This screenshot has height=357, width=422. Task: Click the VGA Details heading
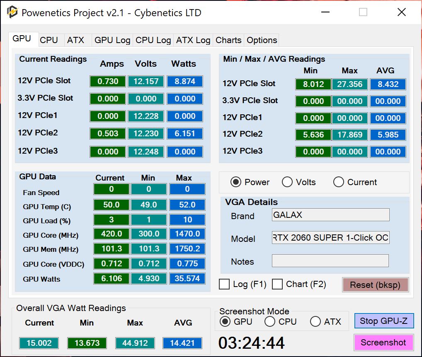coord(251,202)
